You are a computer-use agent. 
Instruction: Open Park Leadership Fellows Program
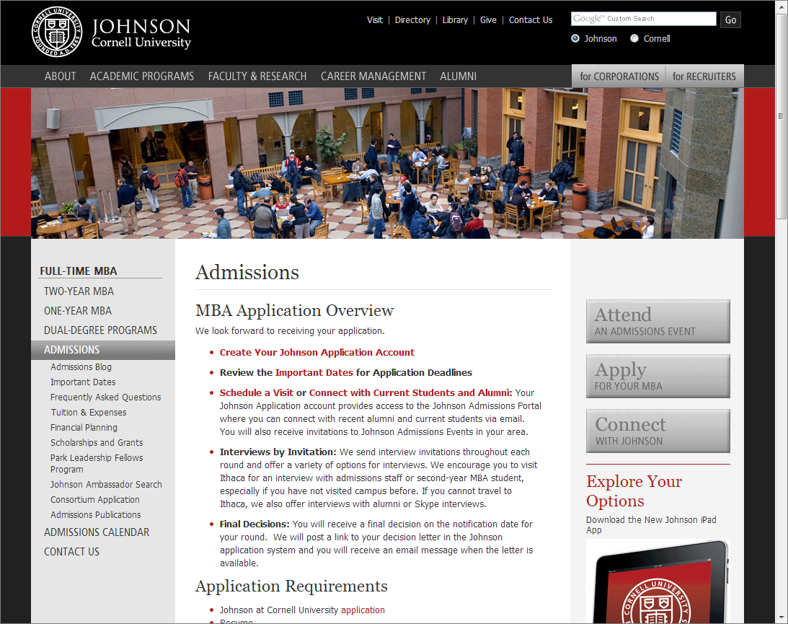pos(97,463)
